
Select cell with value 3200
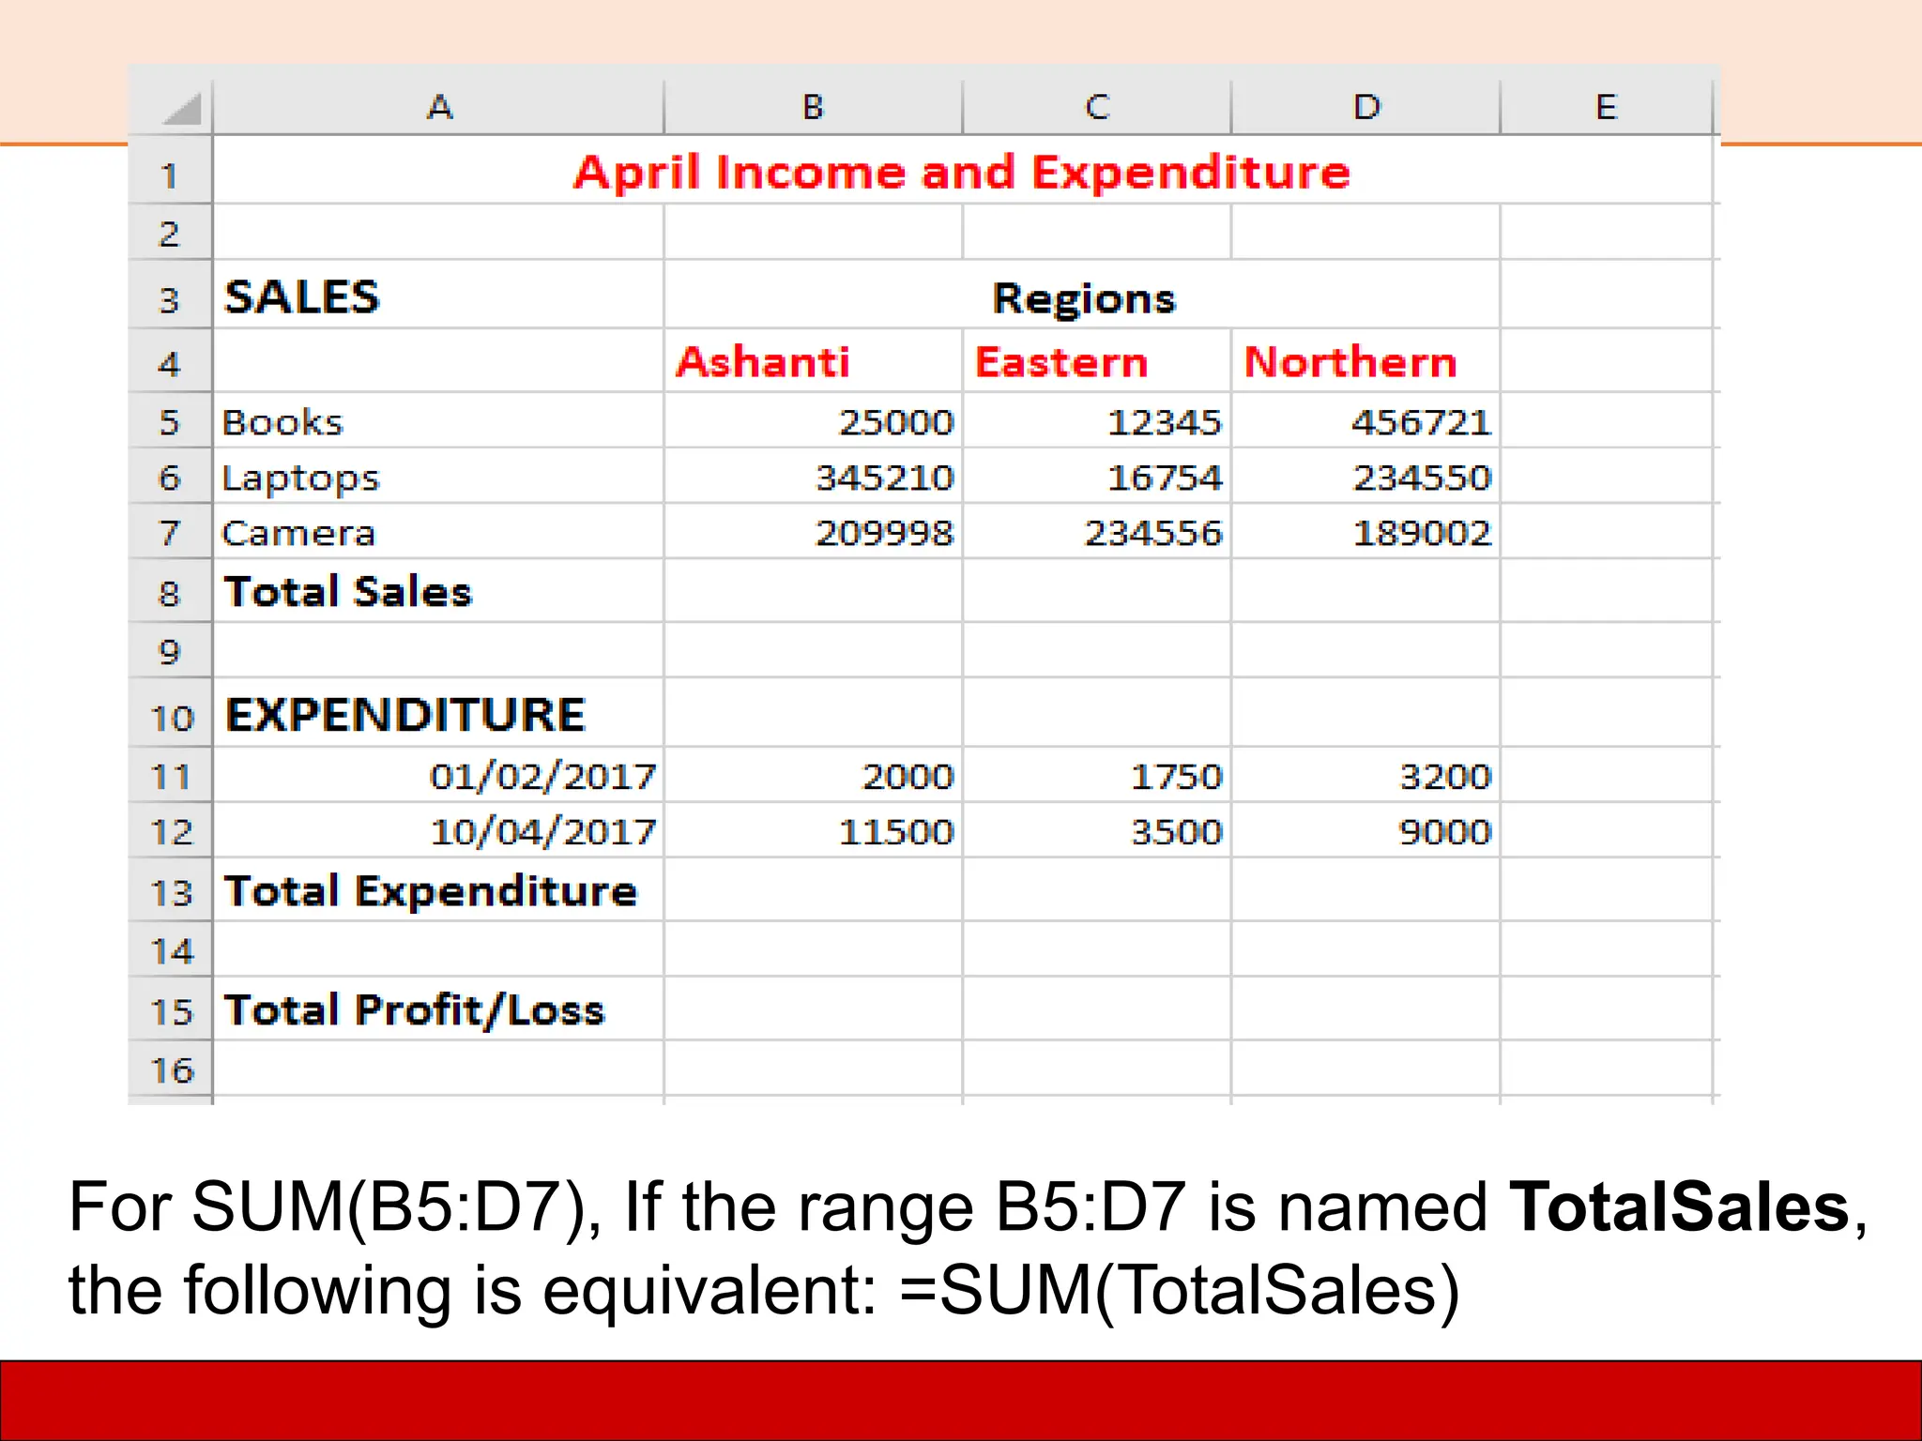pos(1365,775)
